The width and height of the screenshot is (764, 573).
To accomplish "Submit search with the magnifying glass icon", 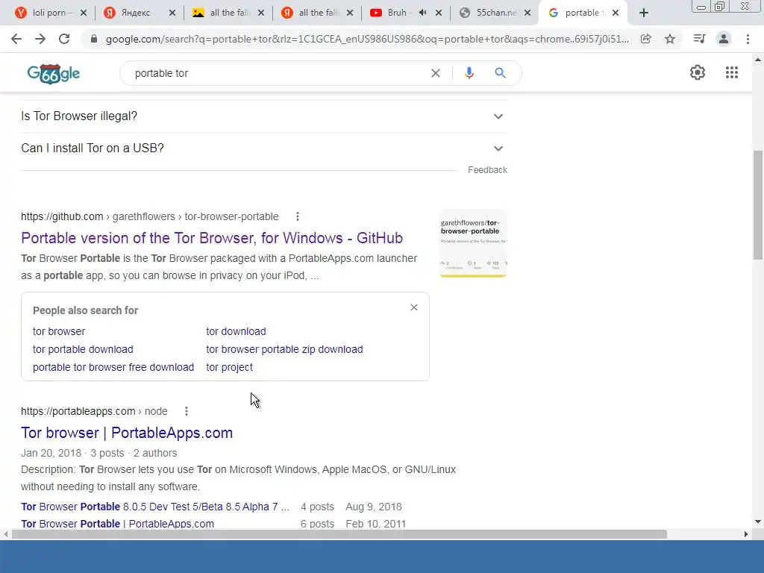I will [x=500, y=73].
